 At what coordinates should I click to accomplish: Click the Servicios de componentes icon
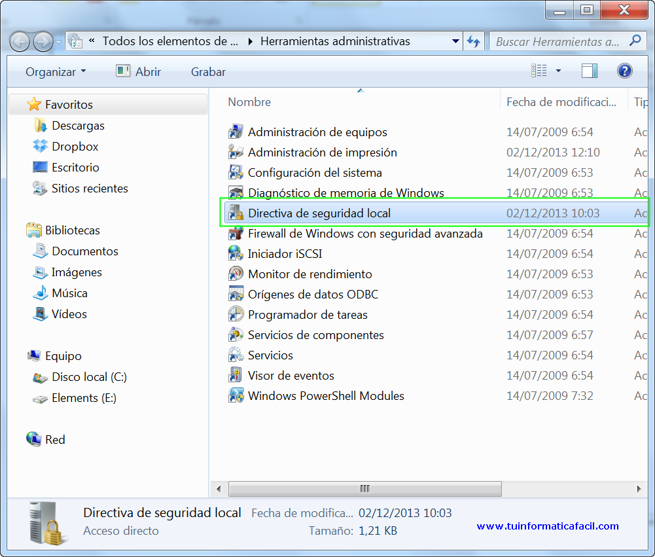coord(236,334)
